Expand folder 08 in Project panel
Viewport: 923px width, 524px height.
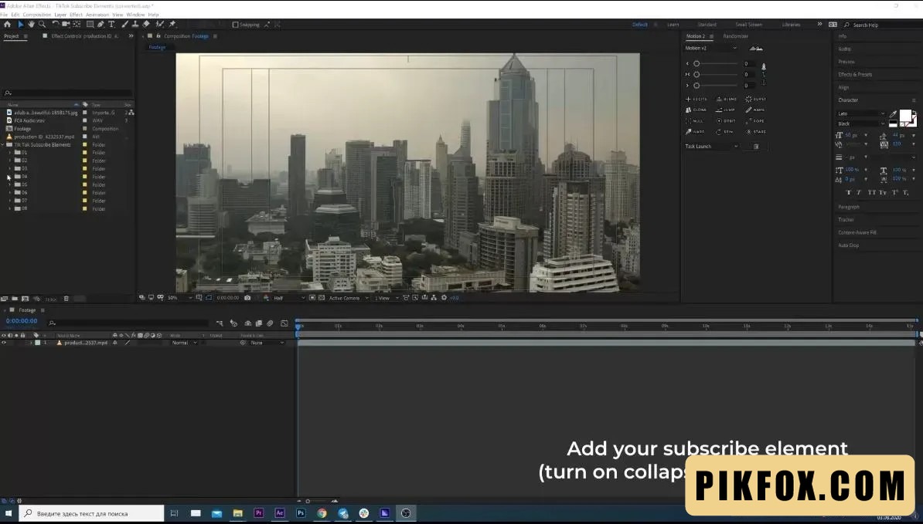(x=9, y=208)
